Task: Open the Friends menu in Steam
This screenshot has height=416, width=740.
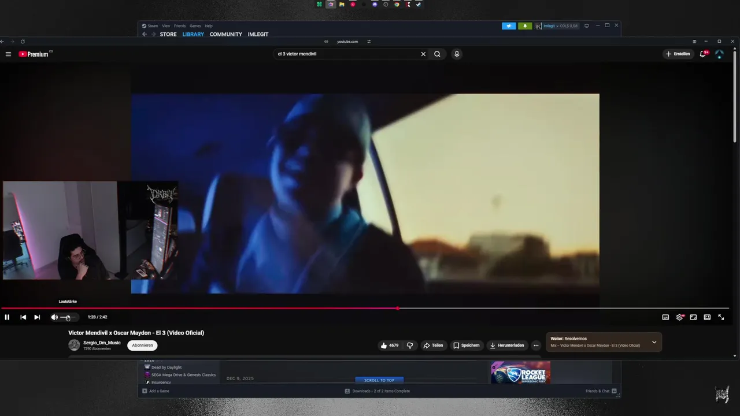Action: [180, 26]
